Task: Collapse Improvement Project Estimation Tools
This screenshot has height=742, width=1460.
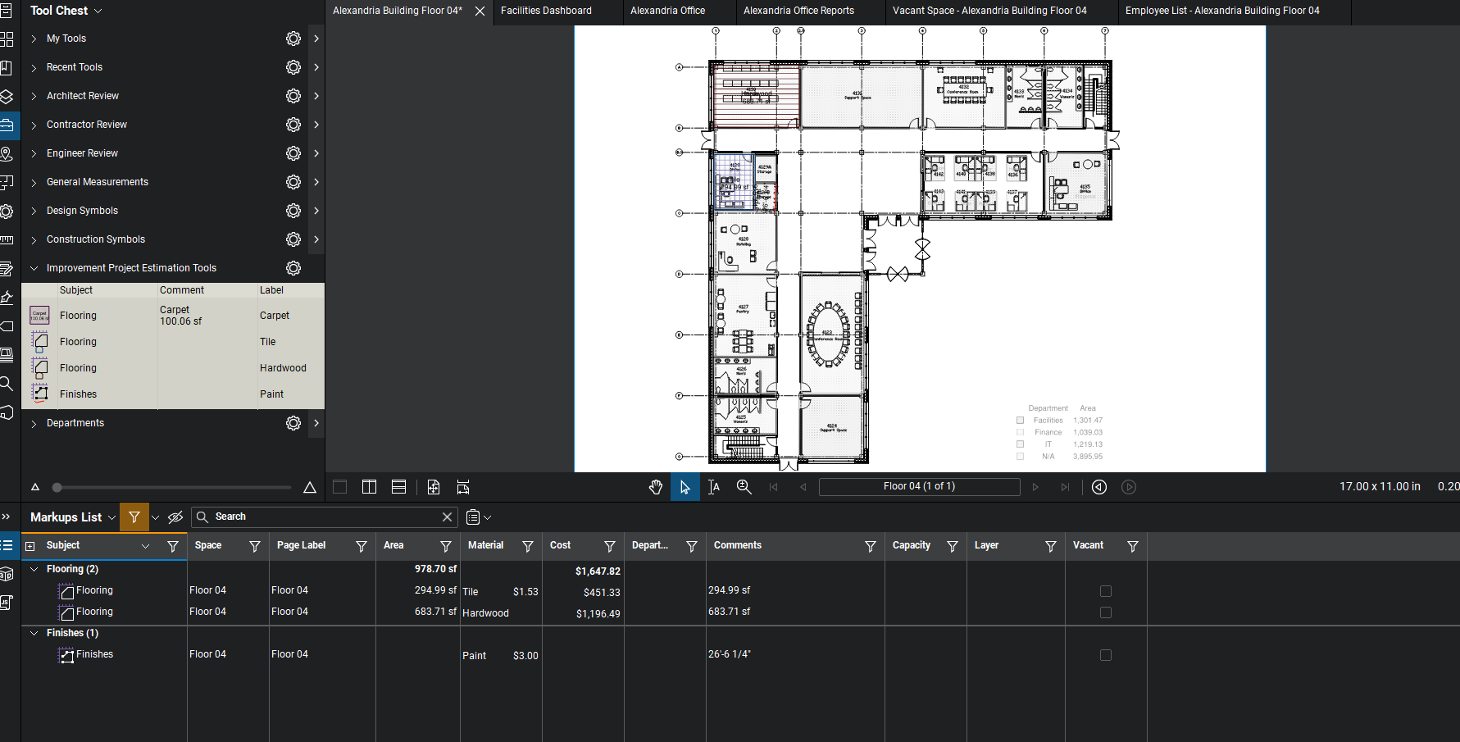Action: coord(34,268)
